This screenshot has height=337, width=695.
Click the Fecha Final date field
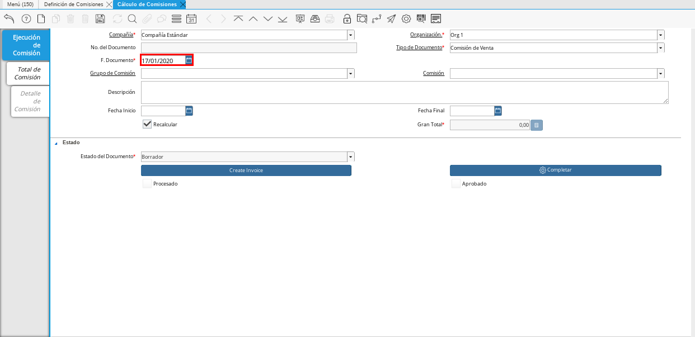click(x=472, y=111)
